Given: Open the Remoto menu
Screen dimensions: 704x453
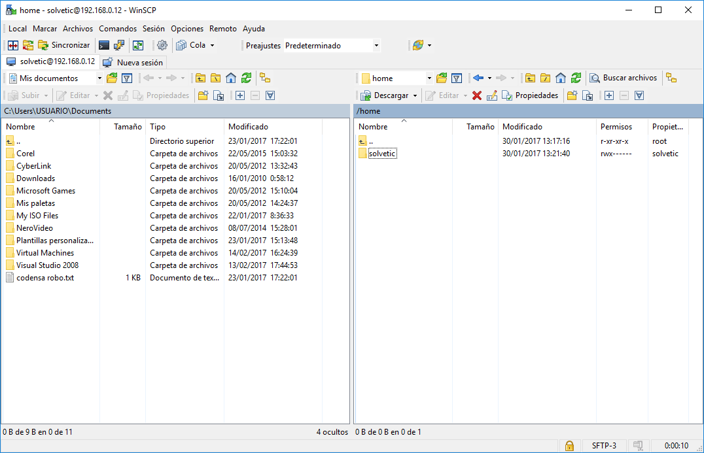Looking at the screenshot, I should 222,29.
